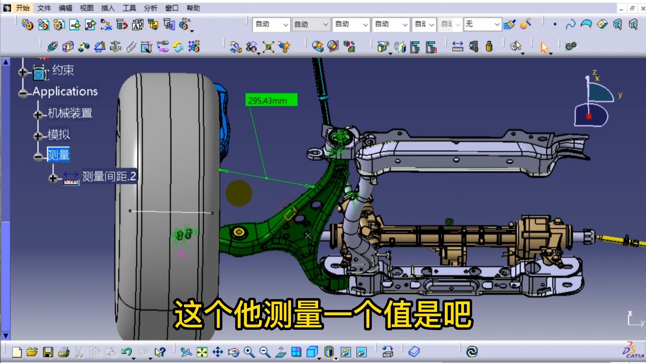
Task: Click the Isometric View cube icon
Action: tap(312, 352)
